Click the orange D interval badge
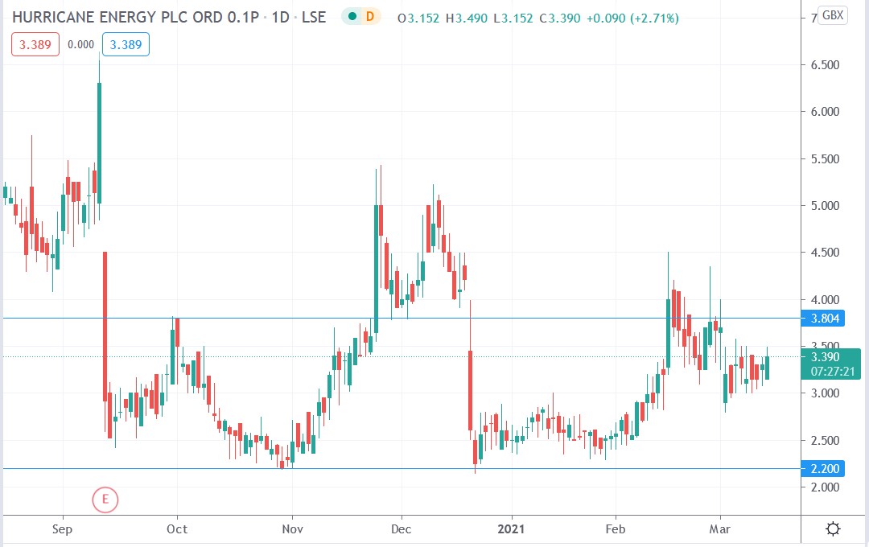 coord(371,15)
